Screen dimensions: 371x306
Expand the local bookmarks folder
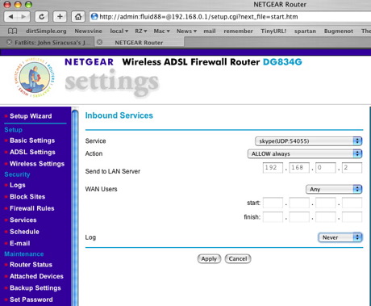pos(119,31)
